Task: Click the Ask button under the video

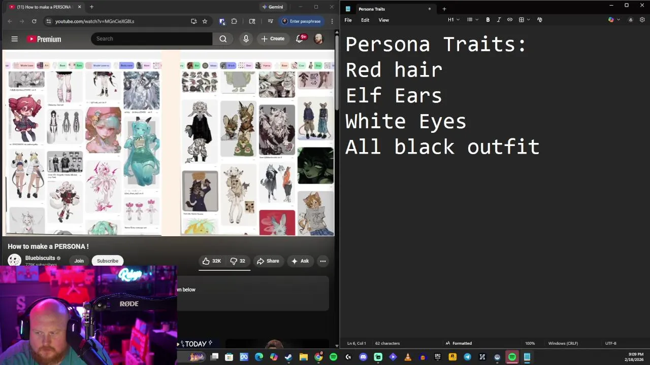Action: tap(300, 261)
